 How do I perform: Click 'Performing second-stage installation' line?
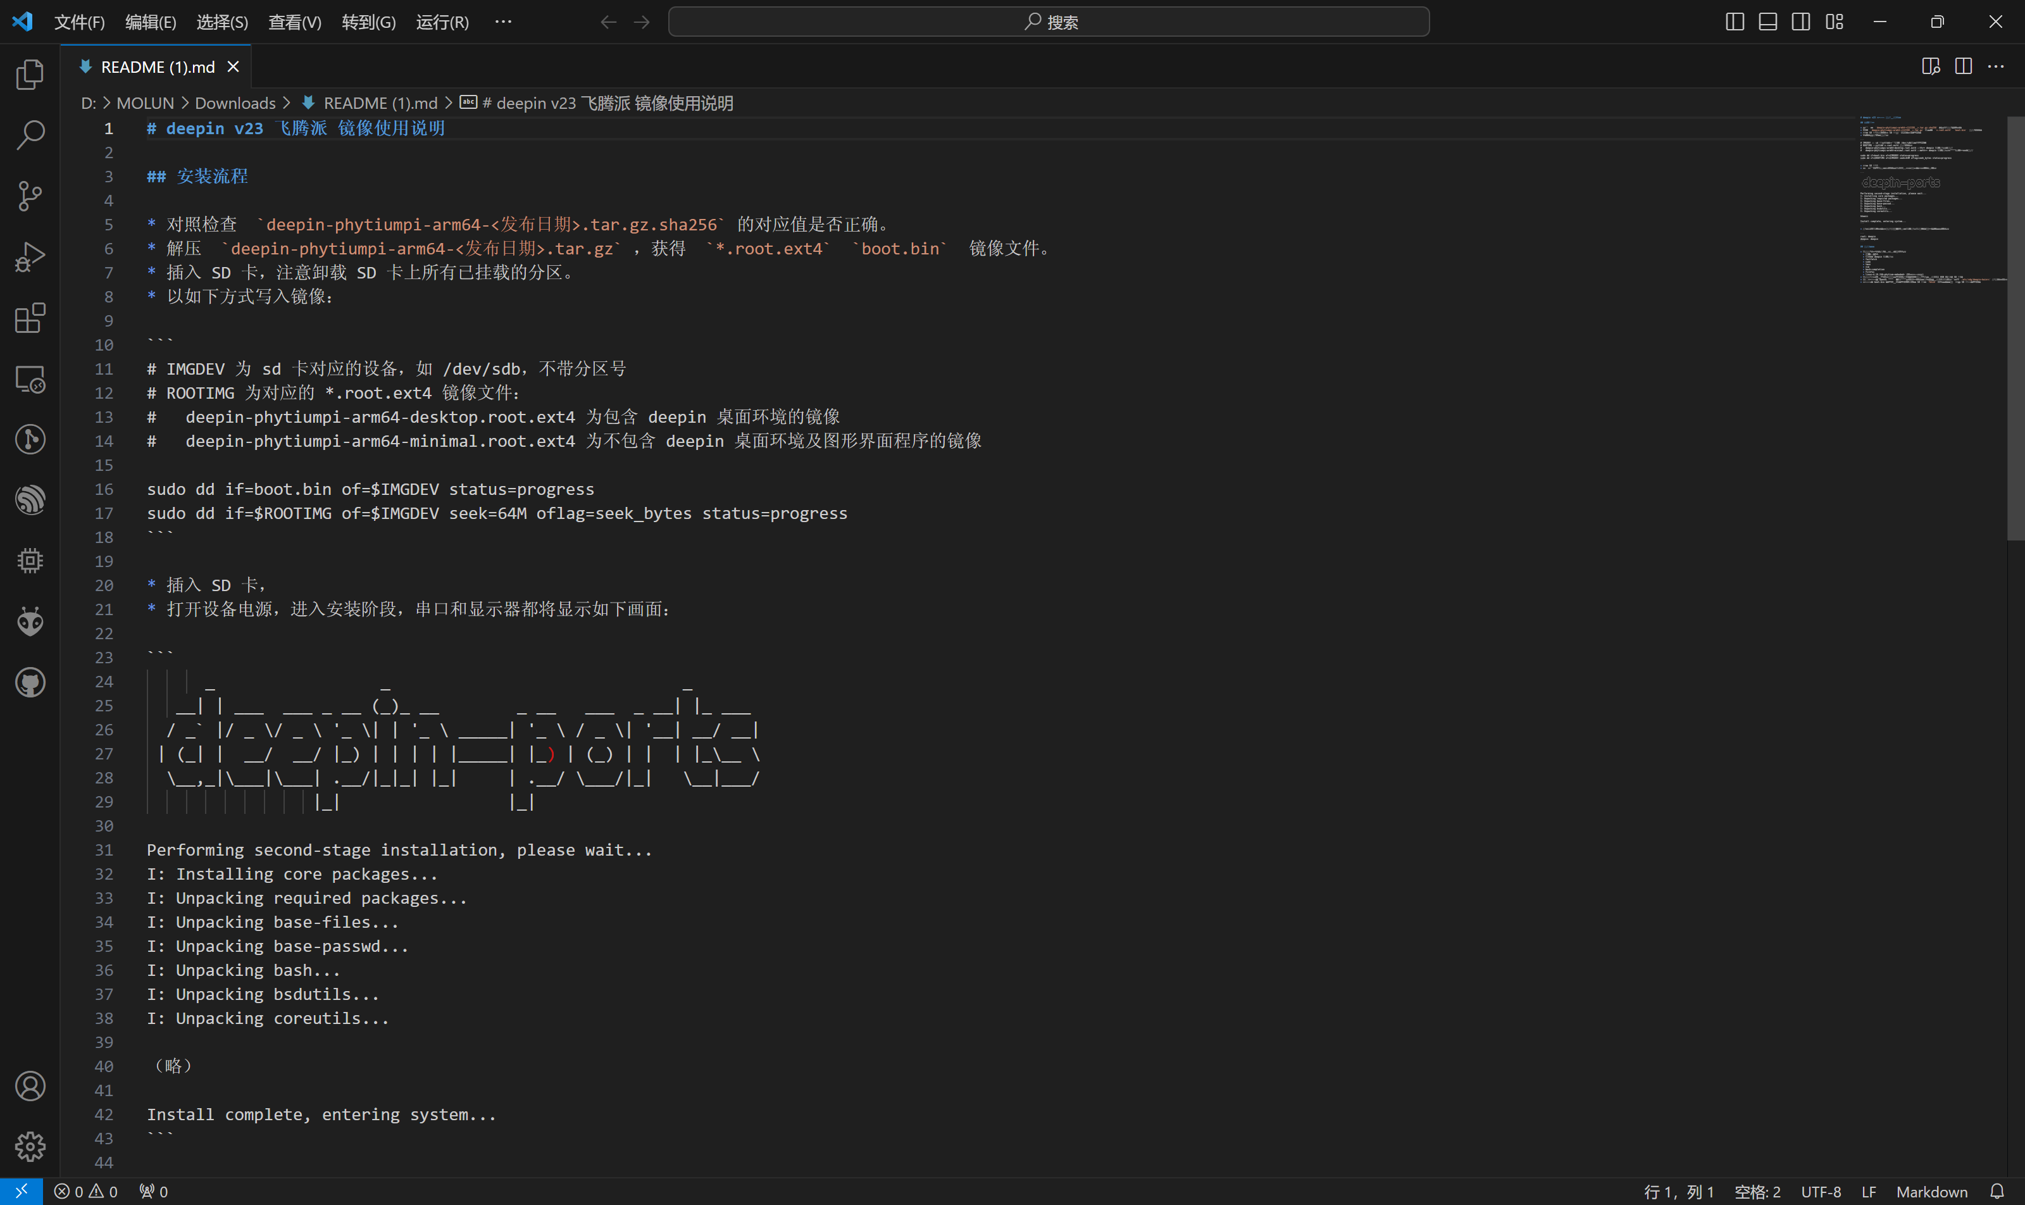[399, 849]
